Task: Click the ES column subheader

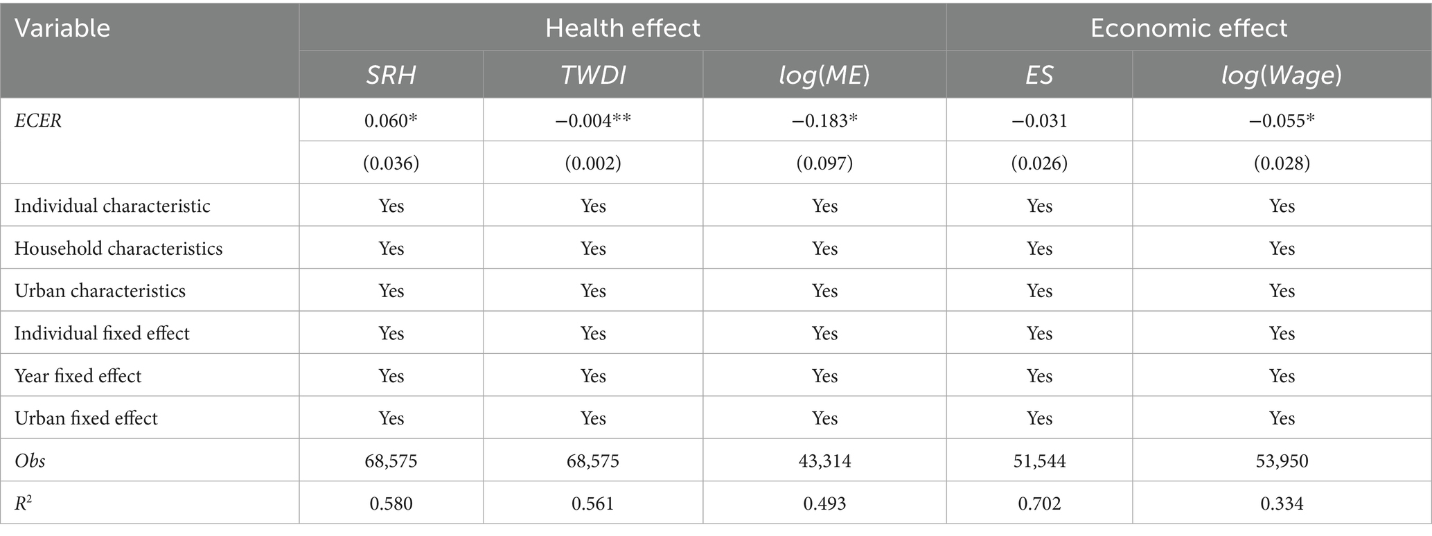Action: pyautogui.click(x=1039, y=75)
